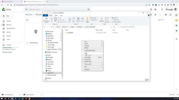Screen dimensions: 179x100
Task: Click the Drive storage usage bar
Action: point(11,47)
